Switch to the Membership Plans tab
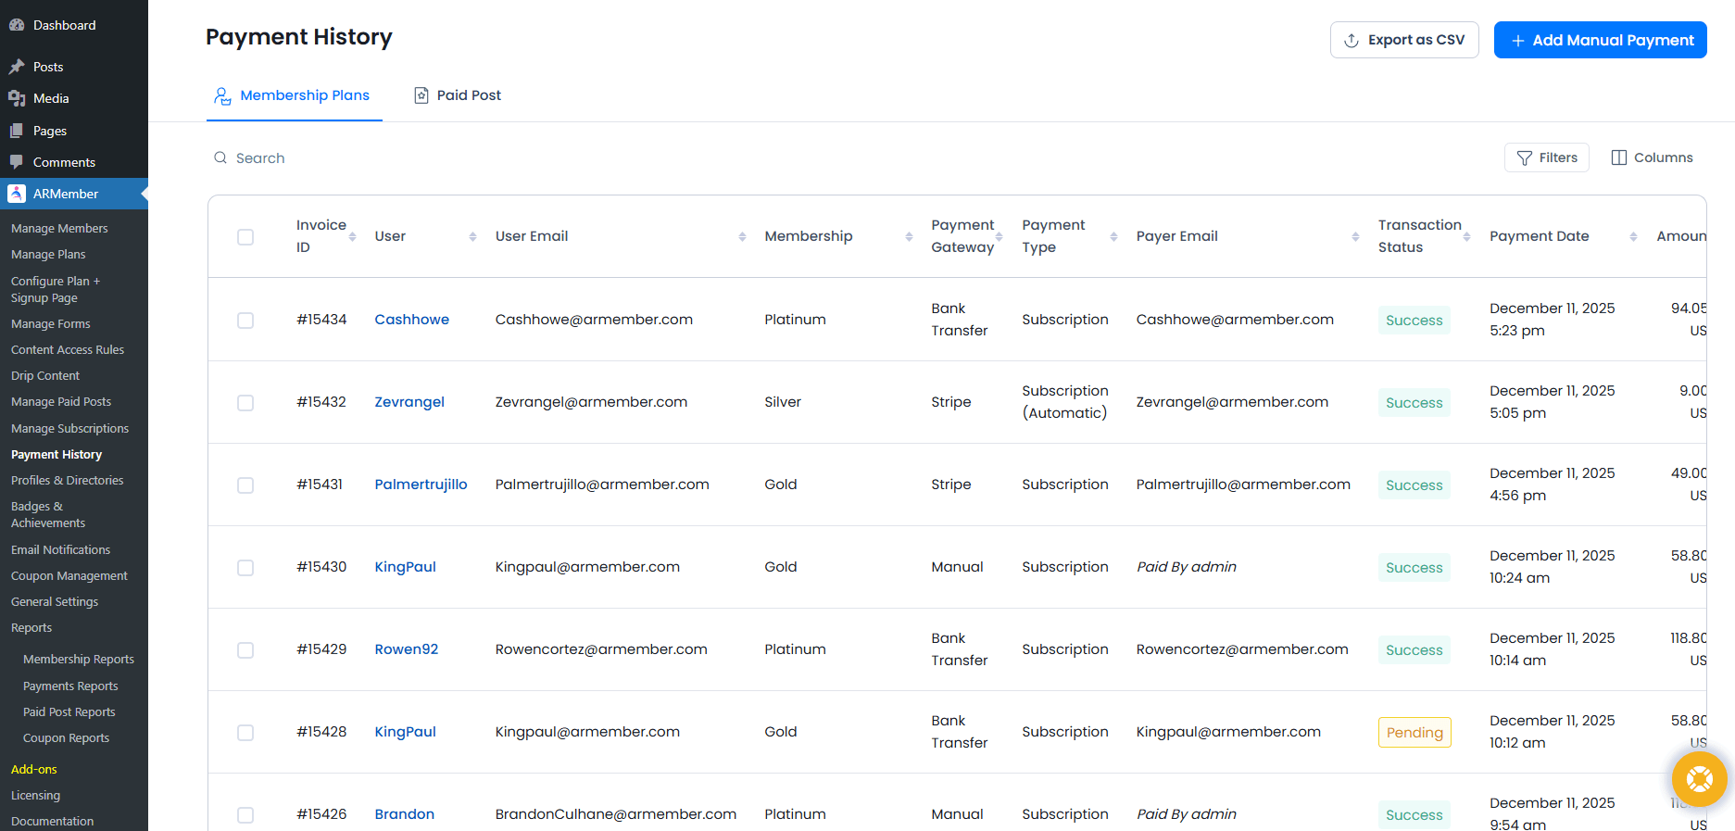 [294, 95]
